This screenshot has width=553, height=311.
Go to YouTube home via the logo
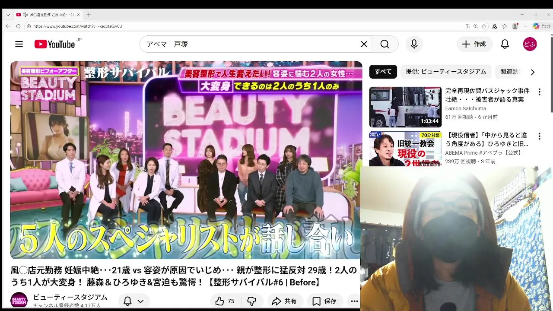click(54, 44)
